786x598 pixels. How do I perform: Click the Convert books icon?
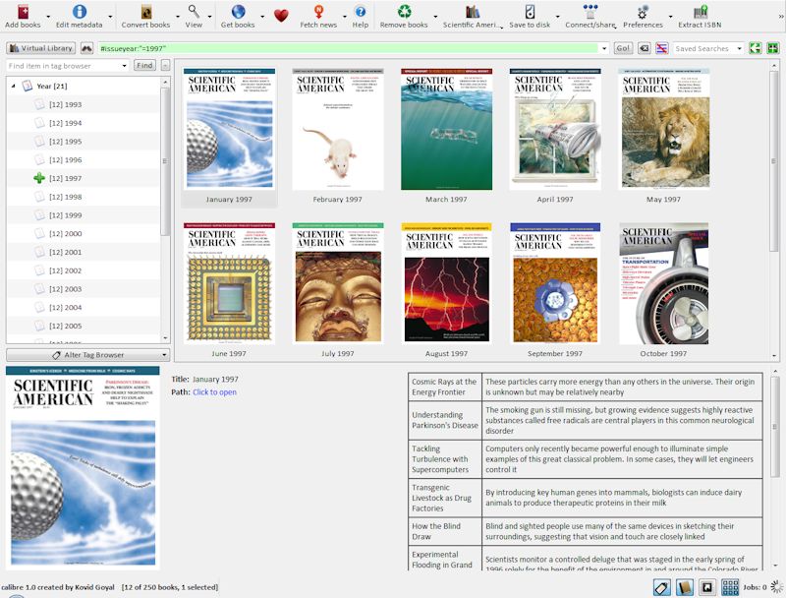tap(145, 12)
